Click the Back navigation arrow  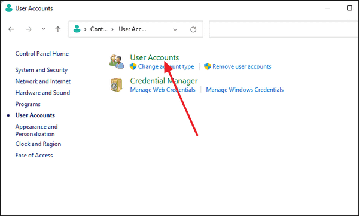pyautogui.click(x=11, y=29)
